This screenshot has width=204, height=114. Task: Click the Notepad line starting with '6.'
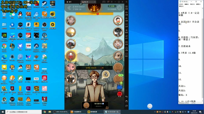click(189, 38)
